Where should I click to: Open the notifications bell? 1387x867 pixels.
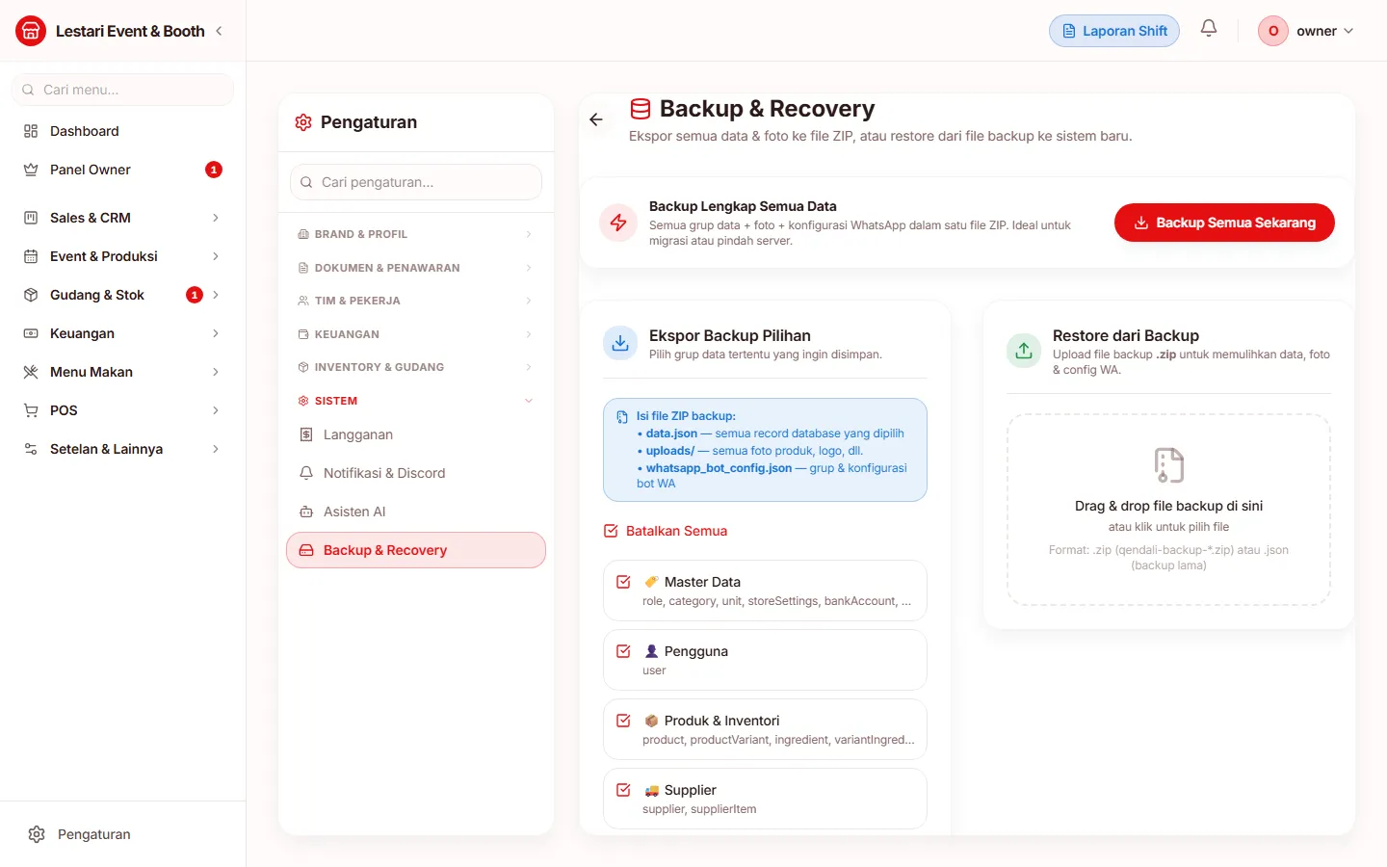click(x=1209, y=29)
